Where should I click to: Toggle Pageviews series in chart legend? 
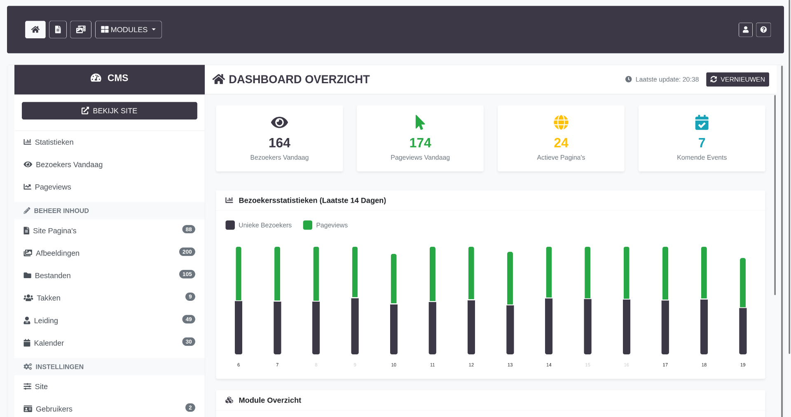tap(331, 225)
